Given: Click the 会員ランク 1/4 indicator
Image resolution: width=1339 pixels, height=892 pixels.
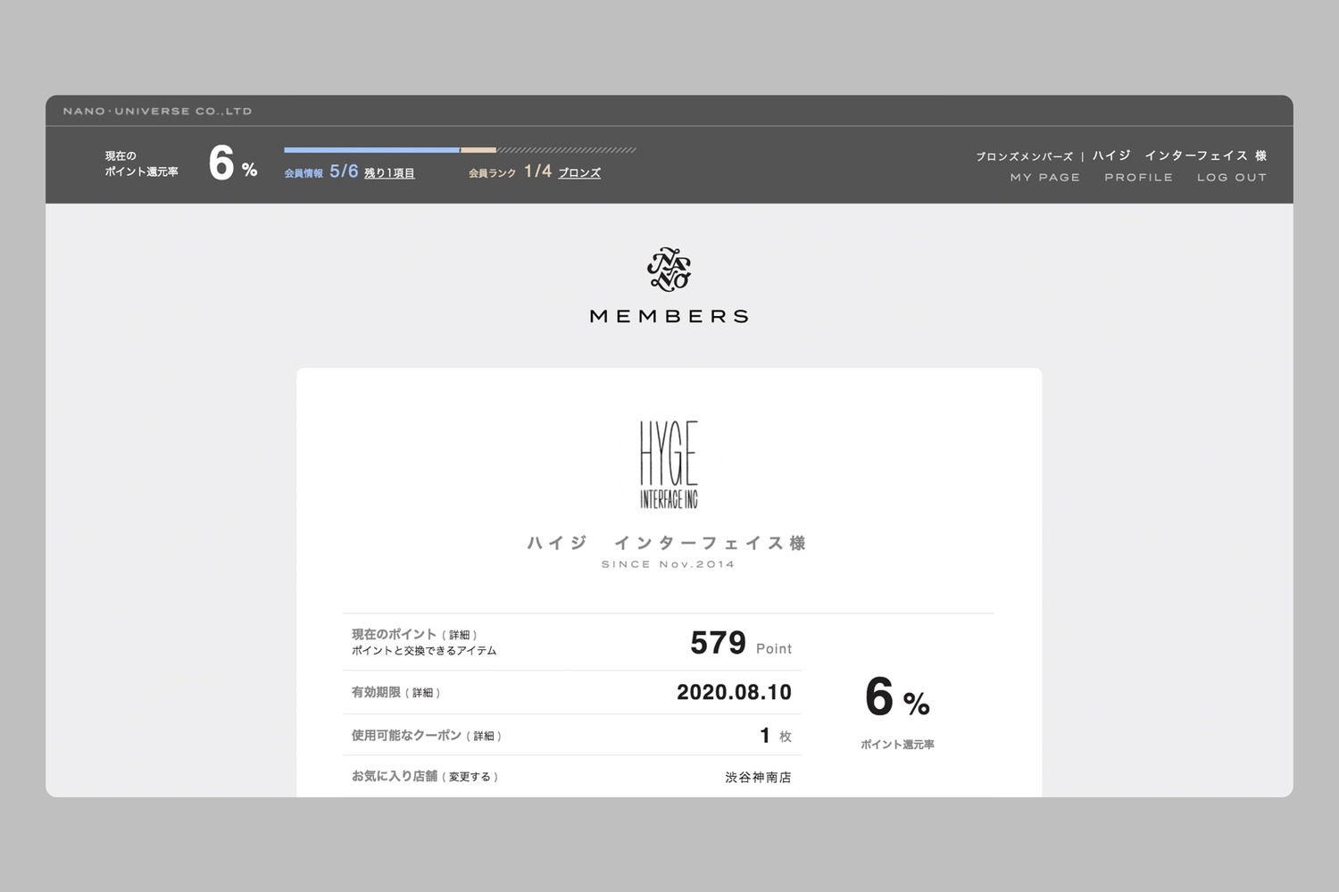Looking at the screenshot, I should (x=511, y=171).
